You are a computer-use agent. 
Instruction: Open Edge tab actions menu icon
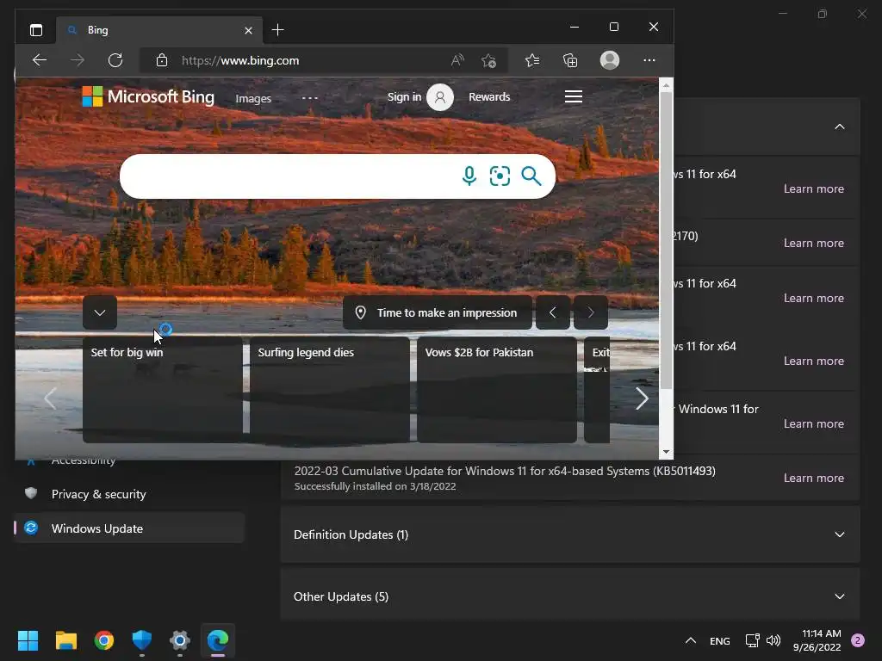click(x=36, y=30)
